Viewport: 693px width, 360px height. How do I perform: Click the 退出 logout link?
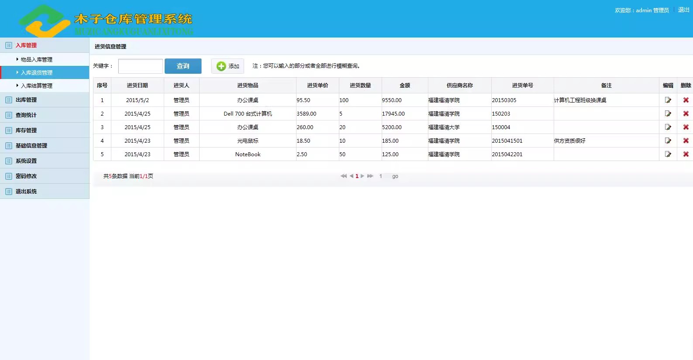click(x=683, y=10)
